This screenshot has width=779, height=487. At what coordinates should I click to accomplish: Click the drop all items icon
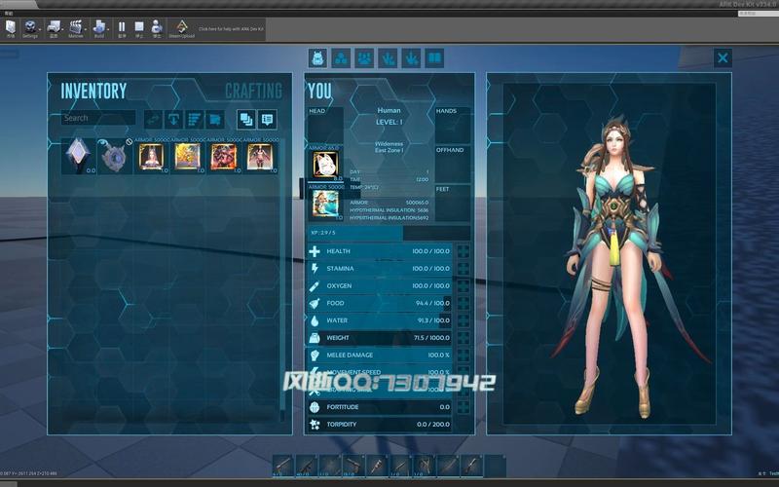click(174, 119)
